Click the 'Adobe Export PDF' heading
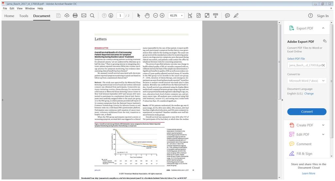Screen dimensions: 335x181 point(301,41)
